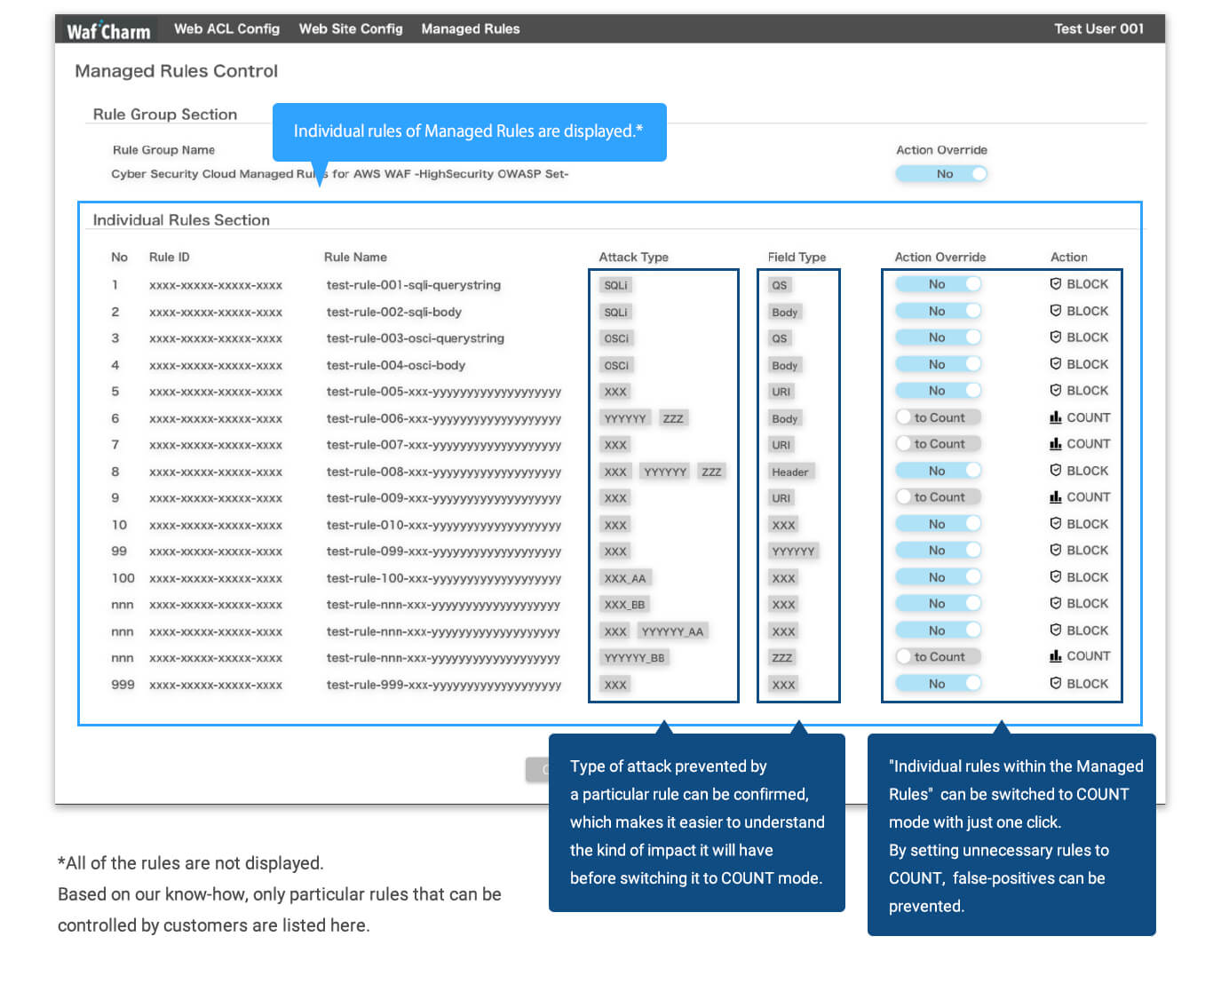1221x992 pixels.
Task: Toggle the Rule Group Action Override switch
Action: coord(941,174)
